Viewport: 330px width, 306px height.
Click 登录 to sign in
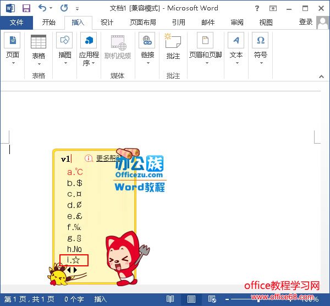[x=306, y=22]
